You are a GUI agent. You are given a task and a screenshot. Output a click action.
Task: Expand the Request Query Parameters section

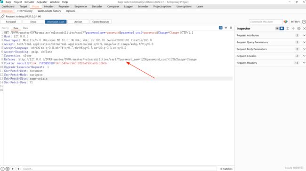pyautogui.click(x=270, y=42)
